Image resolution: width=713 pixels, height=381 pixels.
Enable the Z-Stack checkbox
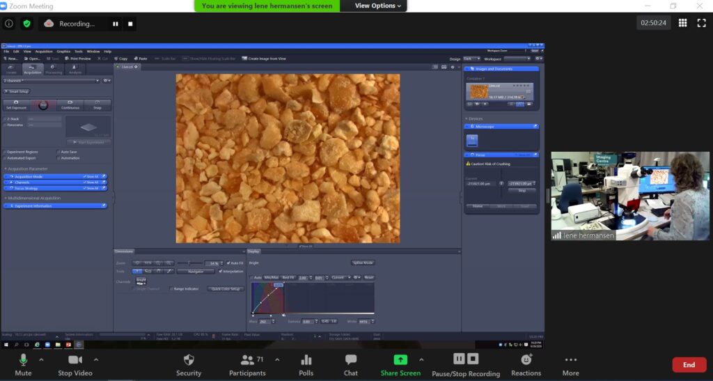(x=5, y=119)
